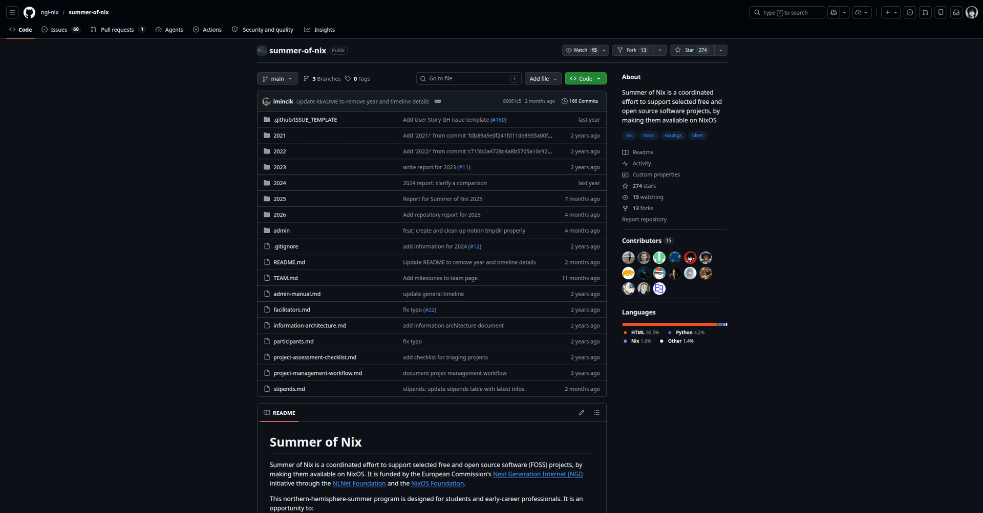Filter by Python 4.2% language entry
Viewport: 983px width, 513px height.
point(687,333)
